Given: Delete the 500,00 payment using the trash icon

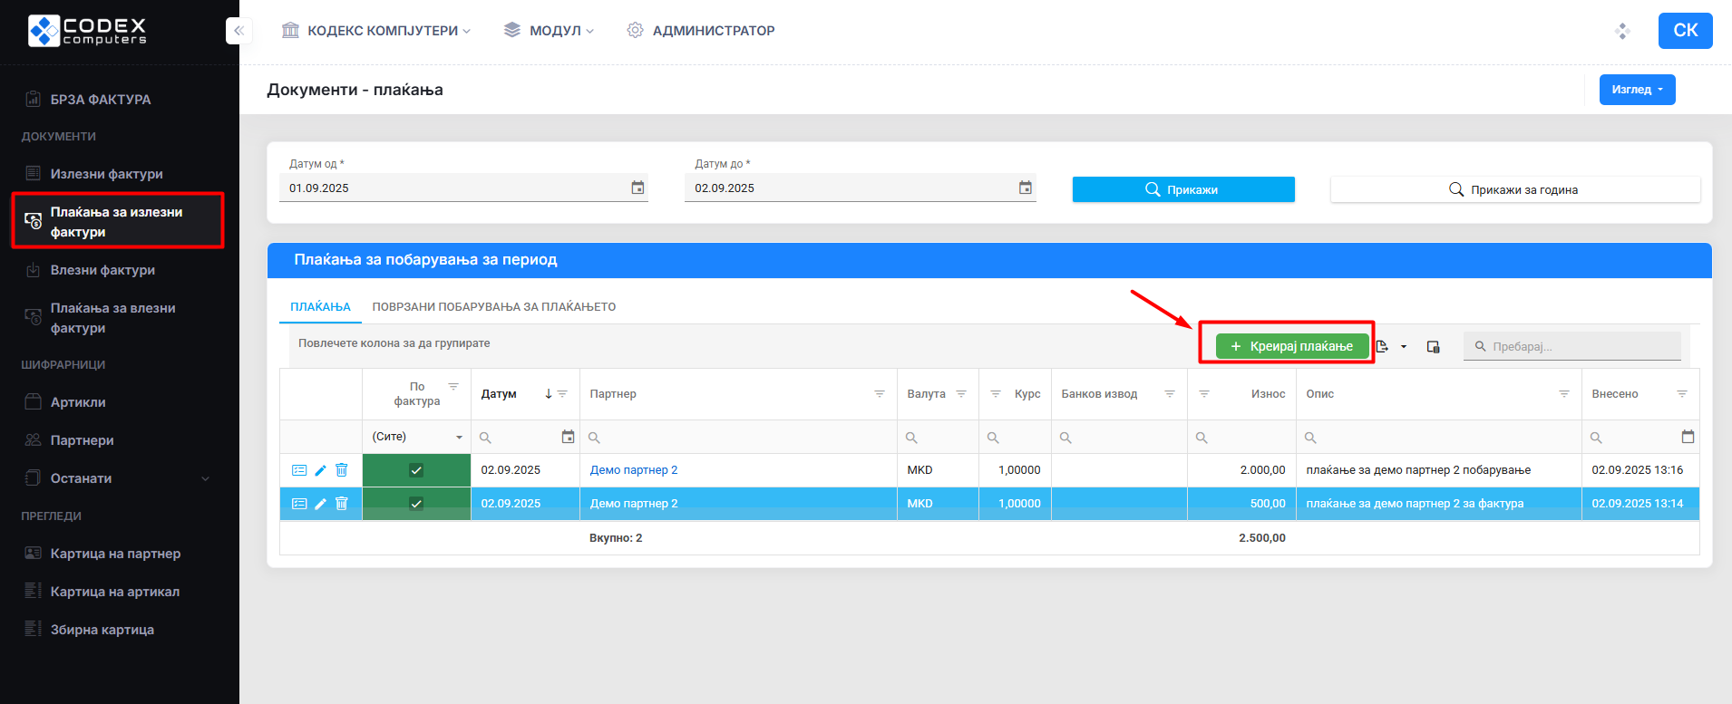Looking at the screenshot, I should point(342,504).
